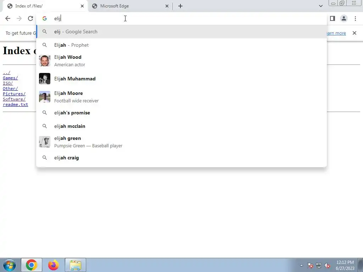The width and height of the screenshot is (363, 272).
Task: Click the forward navigation arrow
Action: click(19, 18)
